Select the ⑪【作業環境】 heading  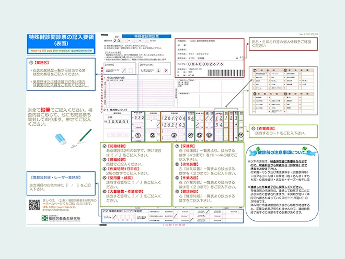[263, 128]
